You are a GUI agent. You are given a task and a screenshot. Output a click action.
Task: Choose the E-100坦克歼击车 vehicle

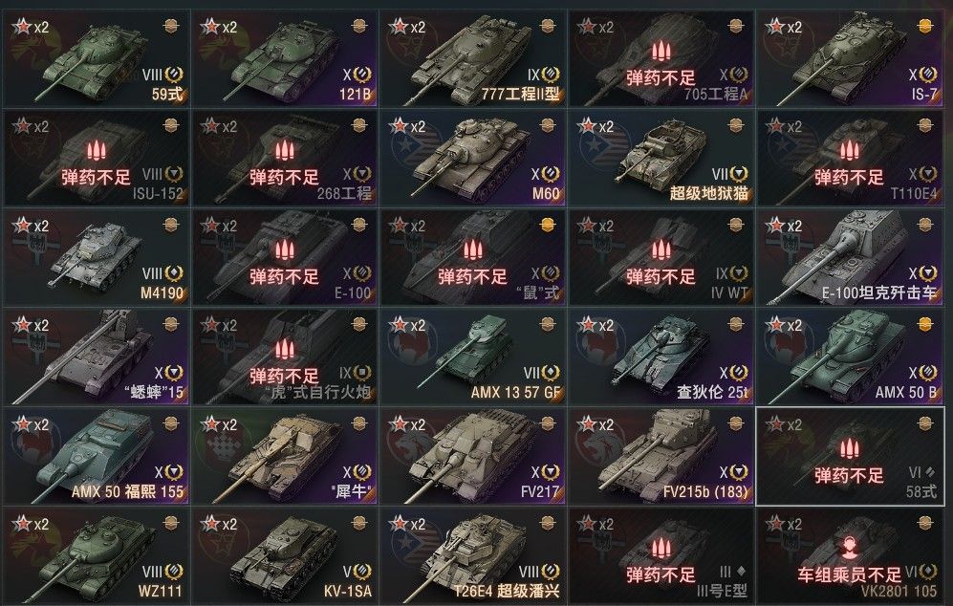[850, 257]
